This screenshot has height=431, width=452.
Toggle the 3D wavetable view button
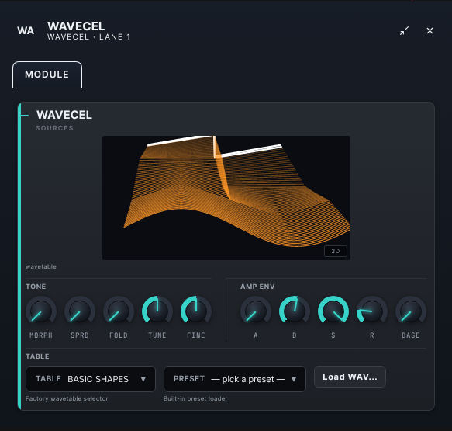click(x=336, y=251)
